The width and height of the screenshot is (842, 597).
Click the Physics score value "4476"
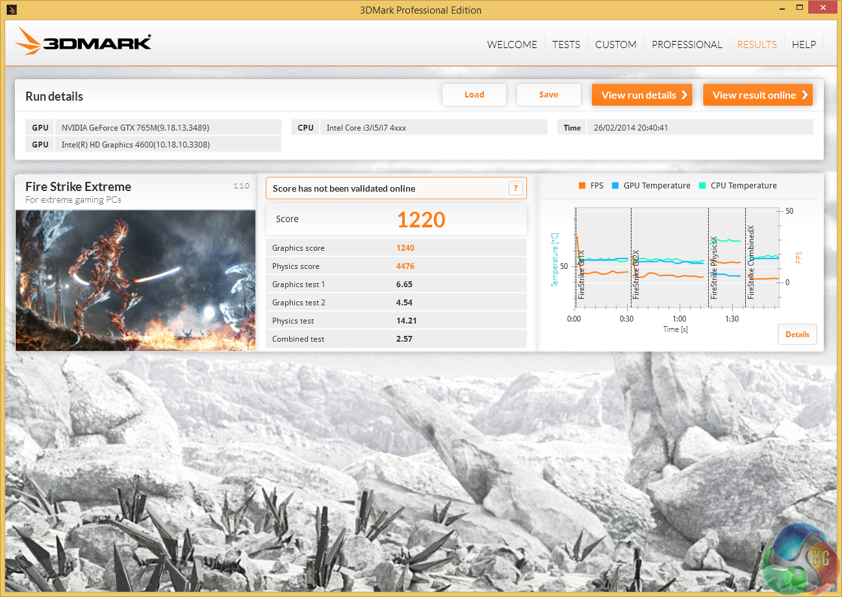tap(405, 266)
